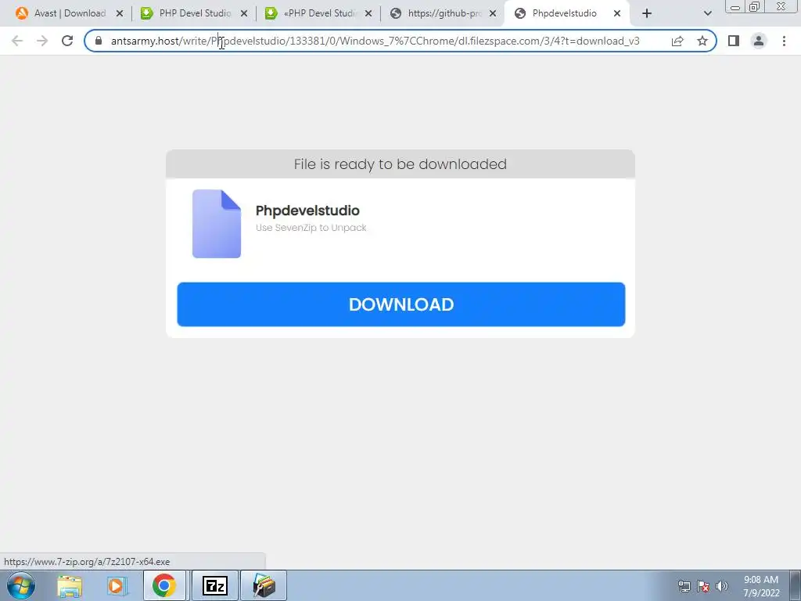Viewport: 801px width, 601px height.
Task: Minimize the Chrome window
Action: click(x=735, y=7)
